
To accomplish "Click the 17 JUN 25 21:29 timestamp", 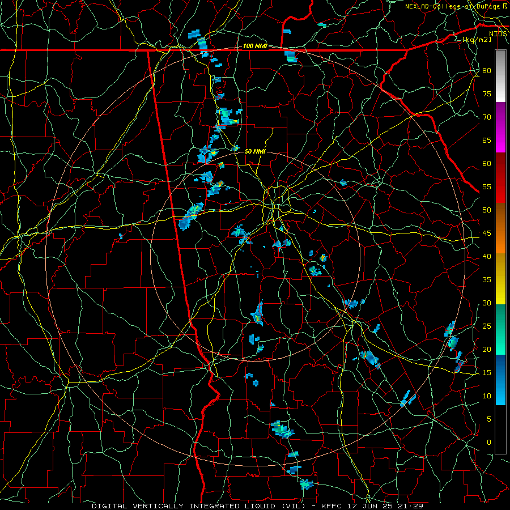I will tap(386, 506).
